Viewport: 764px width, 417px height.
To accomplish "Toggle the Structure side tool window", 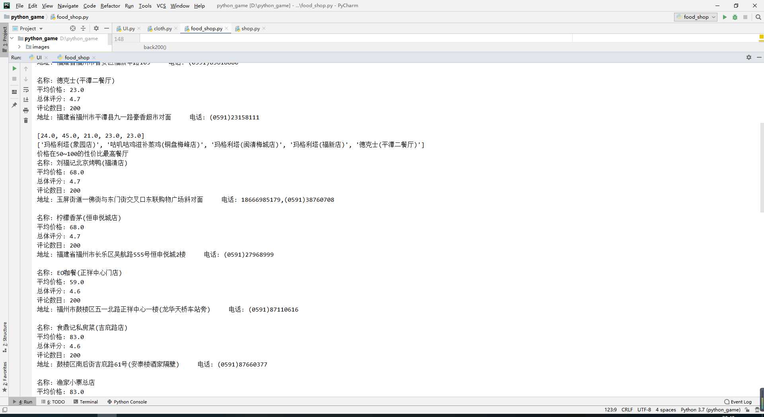I will [4, 337].
